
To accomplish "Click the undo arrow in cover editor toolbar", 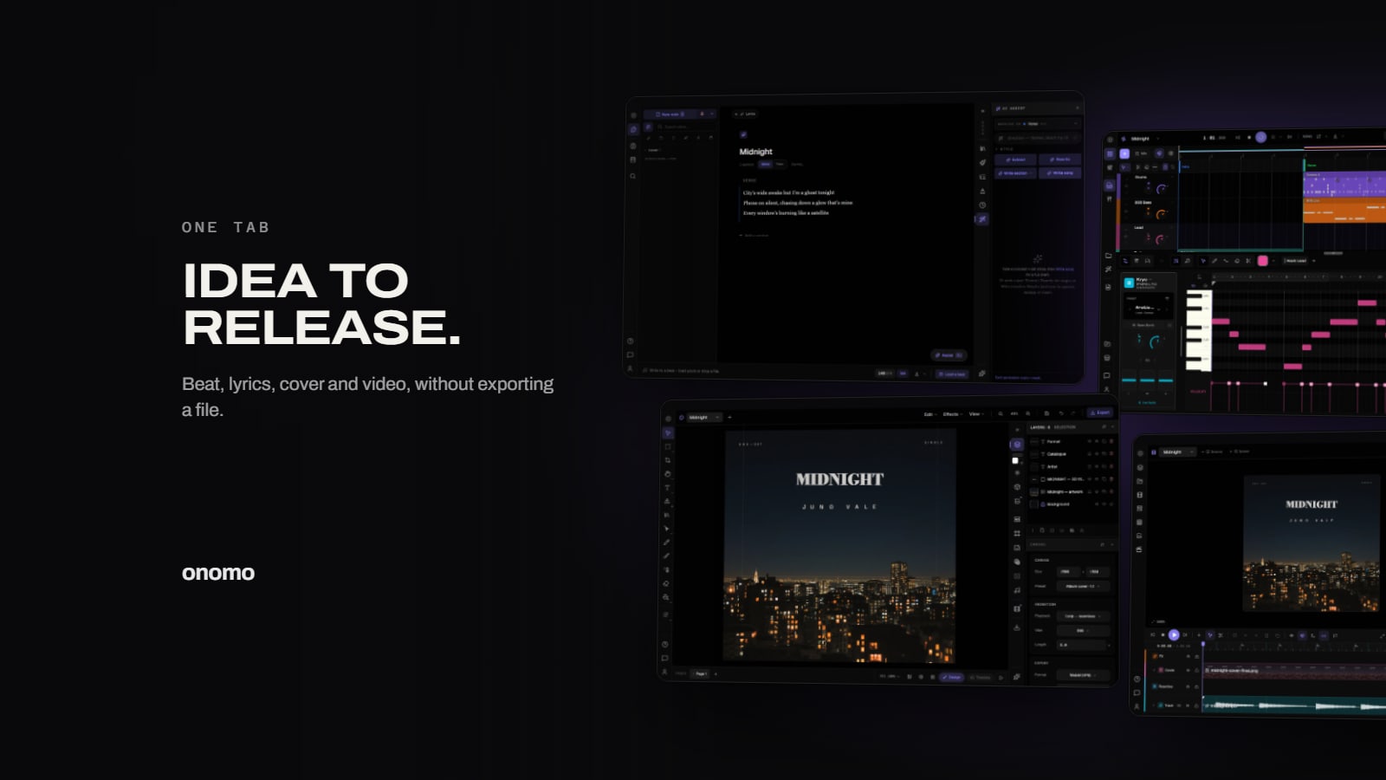I will coord(1061,413).
